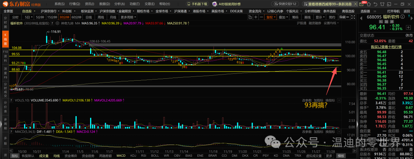Screen dimensions: 414x159
Task: Open the 叠加 overlay dropdown
Action: click(x=283, y=17)
